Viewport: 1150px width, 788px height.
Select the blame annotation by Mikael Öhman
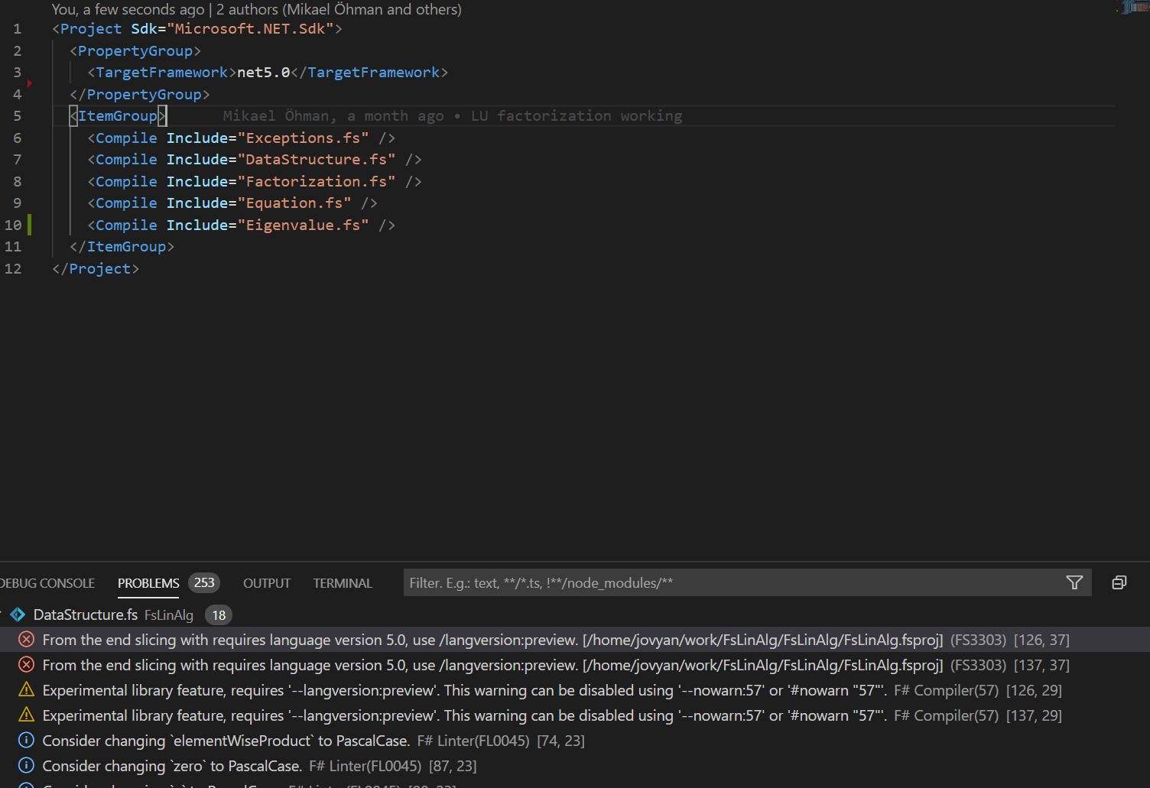[x=451, y=115]
